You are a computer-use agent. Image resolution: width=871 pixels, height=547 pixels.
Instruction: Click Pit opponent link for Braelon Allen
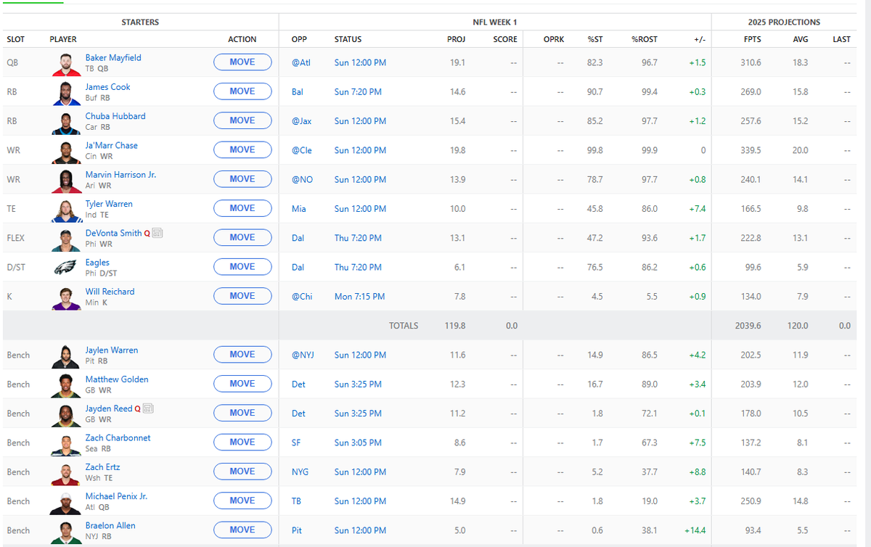(296, 530)
